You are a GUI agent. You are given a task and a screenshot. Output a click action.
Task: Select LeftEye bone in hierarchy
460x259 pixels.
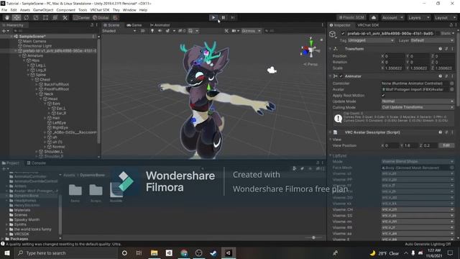point(59,123)
